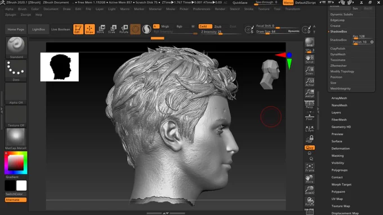Screen dimensions: 383x215
Task: Open the Zplugin menu
Action: coord(11,15)
